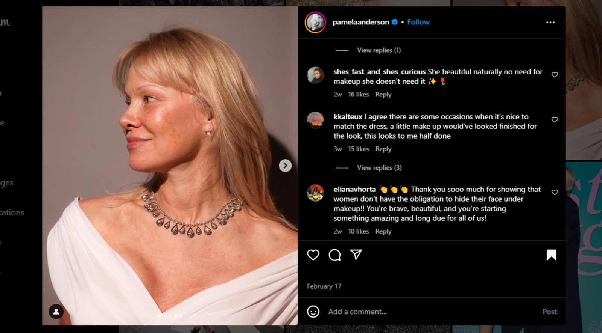The height and width of the screenshot is (333, 602).
Task: Show tagged people icon on photo
Action: pos(56,312)
